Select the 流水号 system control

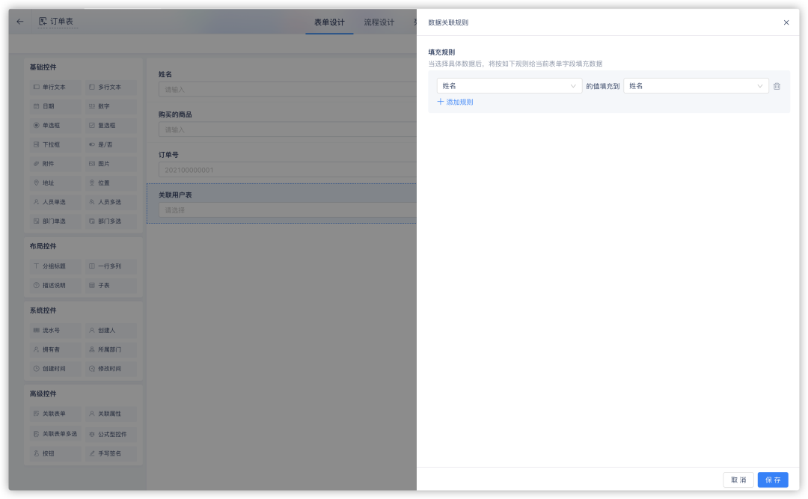55,330
